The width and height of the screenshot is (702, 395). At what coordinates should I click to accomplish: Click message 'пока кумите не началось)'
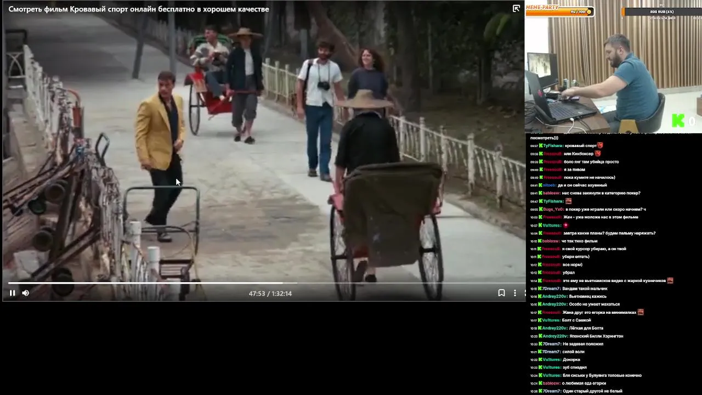pyautogui.click(x=590, y=177)
